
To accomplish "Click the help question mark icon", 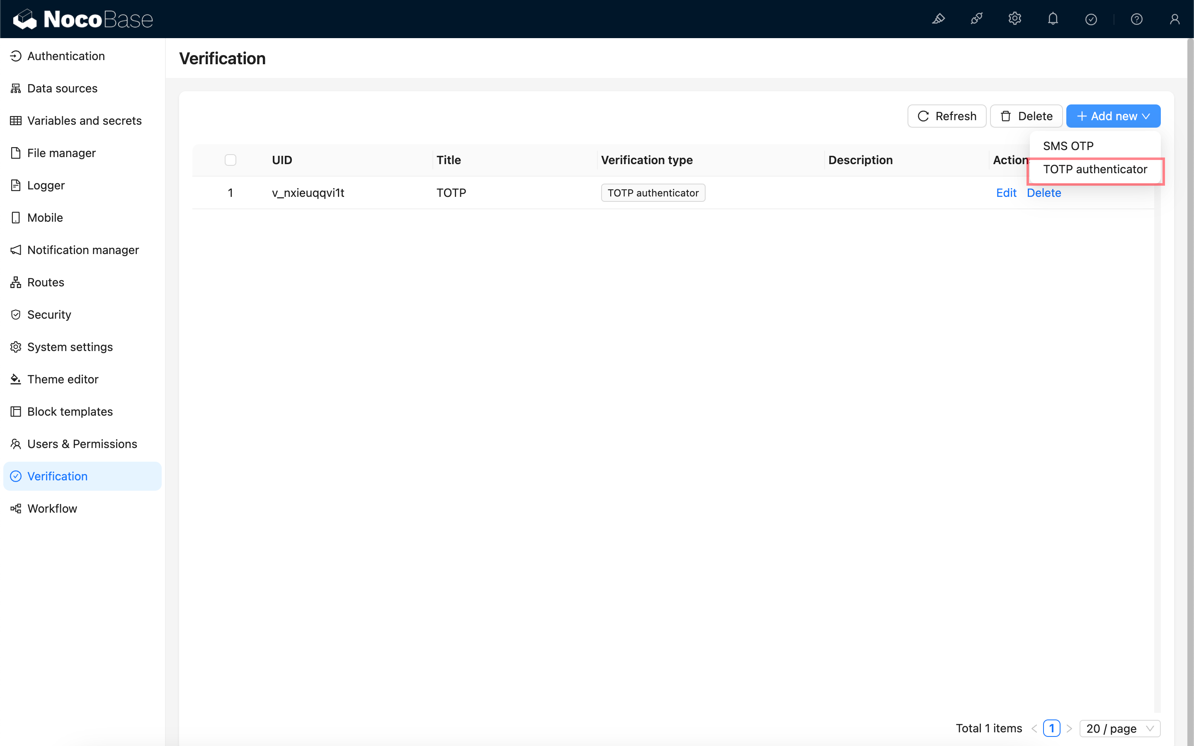I will [x=1136, y=19].
